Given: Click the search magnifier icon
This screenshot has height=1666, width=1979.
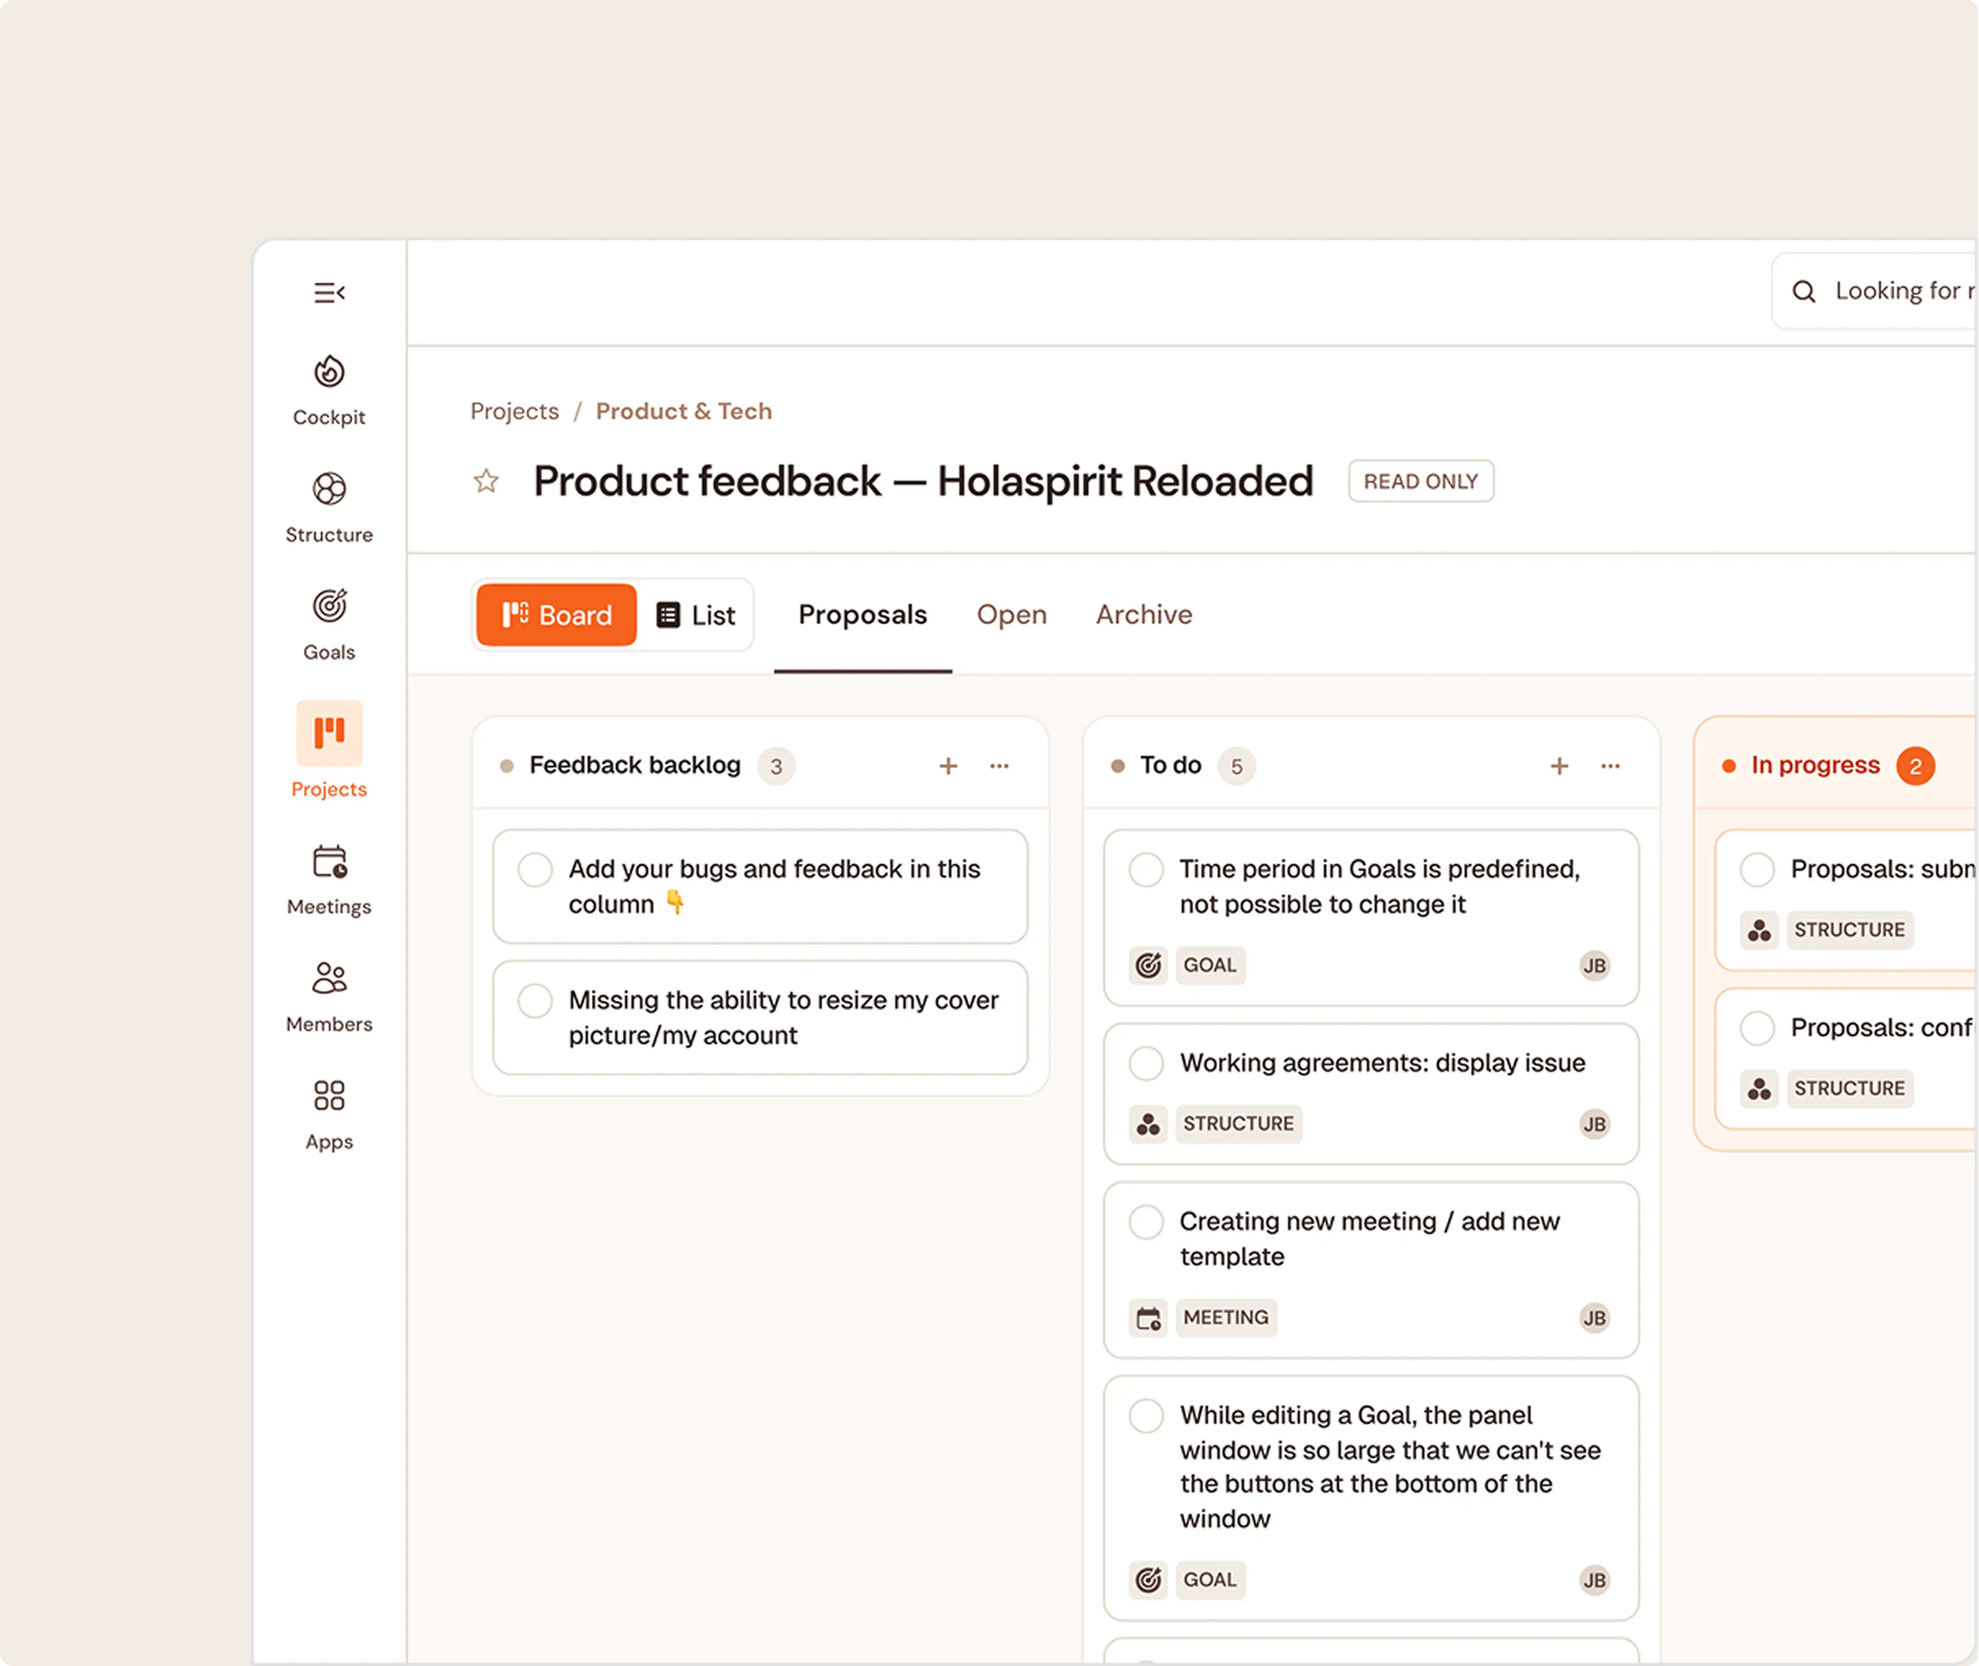Looking at the screenshot, I should (x=1803, y=292).
